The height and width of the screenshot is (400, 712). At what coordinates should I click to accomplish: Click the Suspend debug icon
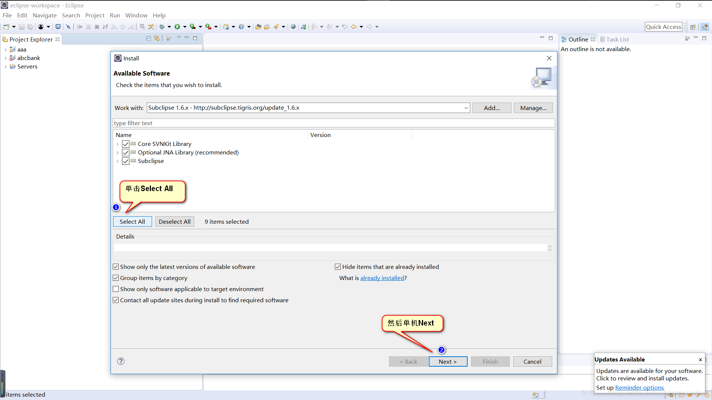pyautogui.click(x=88, y=27)
